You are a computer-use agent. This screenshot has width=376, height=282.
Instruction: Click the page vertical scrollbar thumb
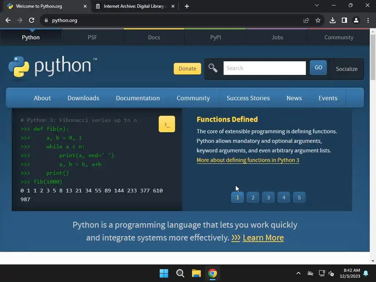pyautogui.click(x=373, y=57)
